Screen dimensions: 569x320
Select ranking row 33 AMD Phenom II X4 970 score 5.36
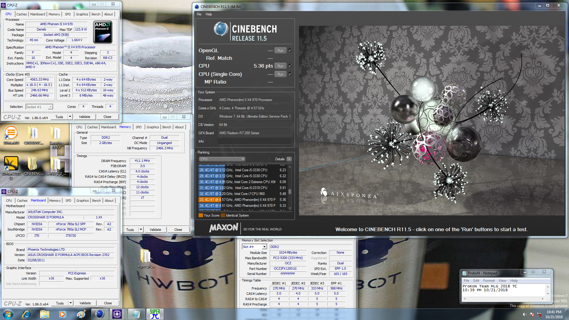click(243, 200)
